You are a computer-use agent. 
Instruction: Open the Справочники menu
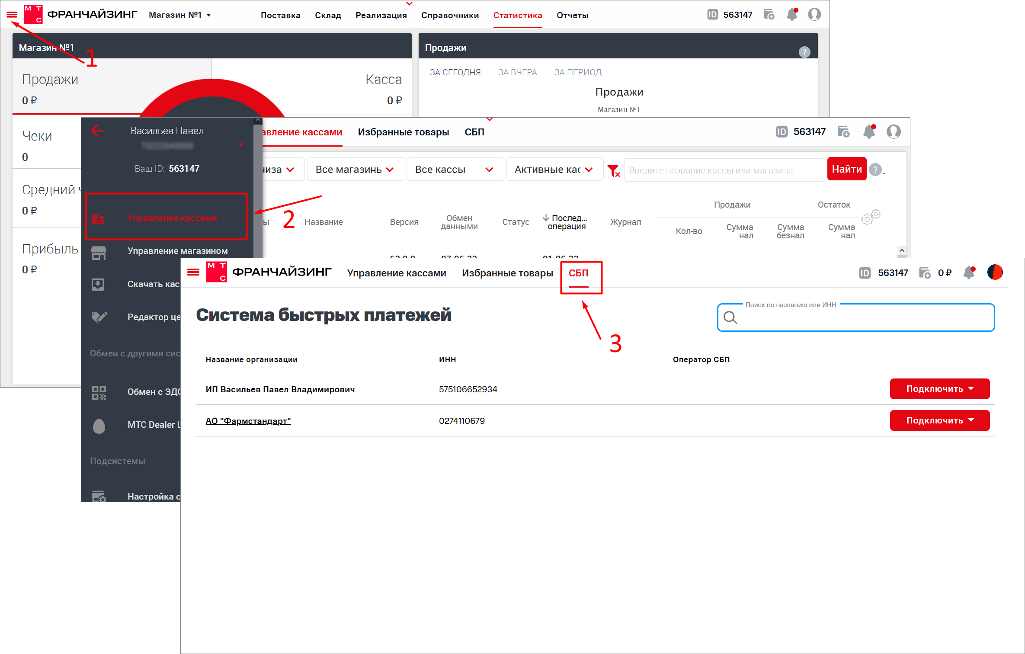tap(450, 15)
